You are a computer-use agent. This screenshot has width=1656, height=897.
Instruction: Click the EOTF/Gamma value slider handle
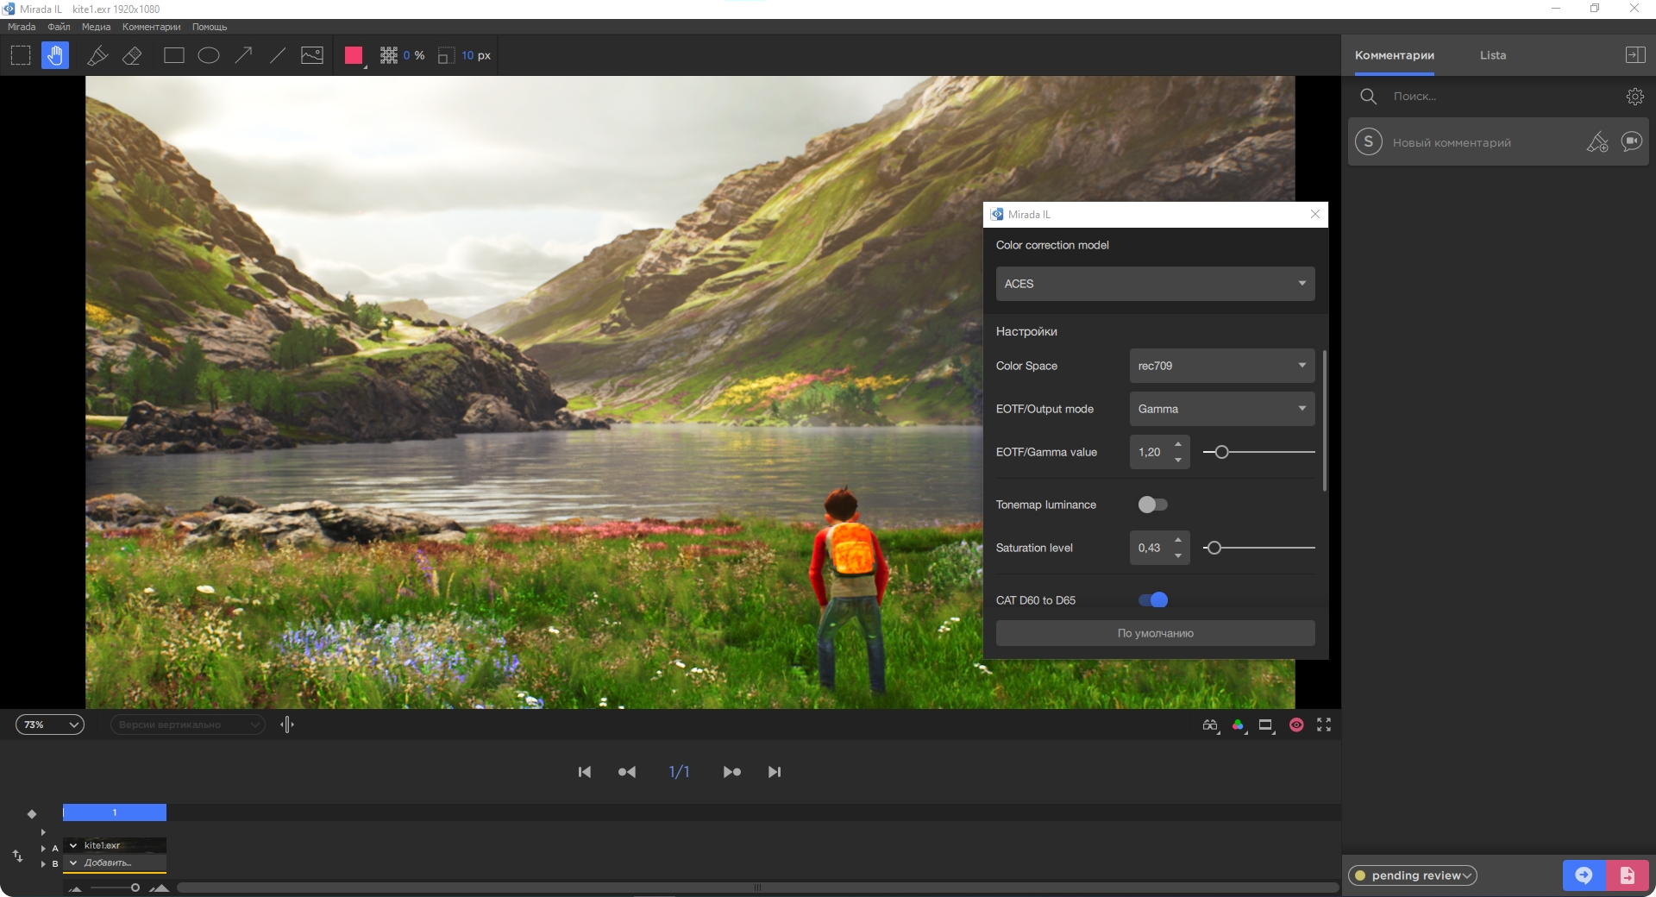coord(1221,452)
